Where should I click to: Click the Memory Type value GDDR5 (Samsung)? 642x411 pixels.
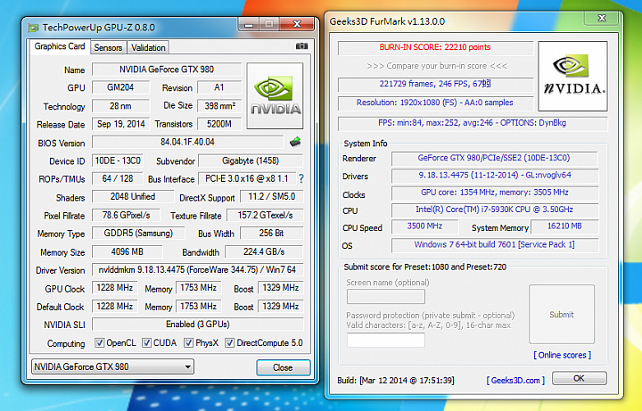pos(138,233)
